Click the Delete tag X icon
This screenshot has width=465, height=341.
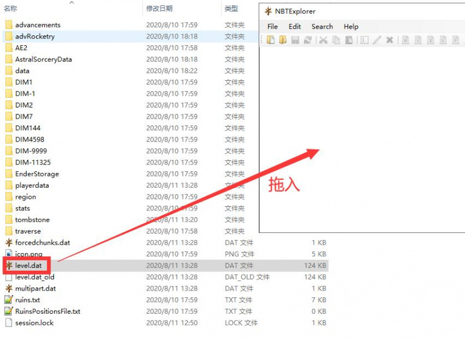[x=390, y=40]
